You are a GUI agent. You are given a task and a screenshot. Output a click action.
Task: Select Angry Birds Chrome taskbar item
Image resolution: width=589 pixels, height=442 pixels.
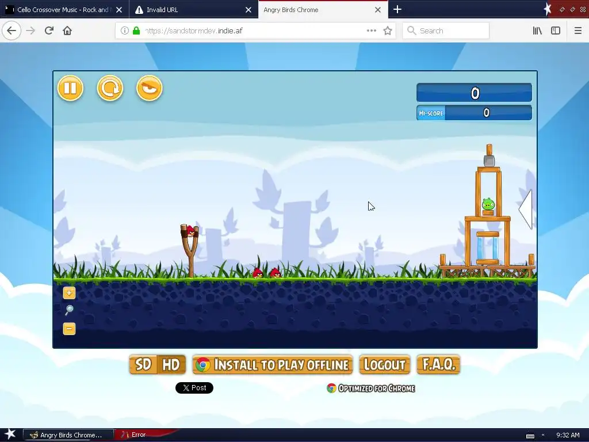(68, 435)
